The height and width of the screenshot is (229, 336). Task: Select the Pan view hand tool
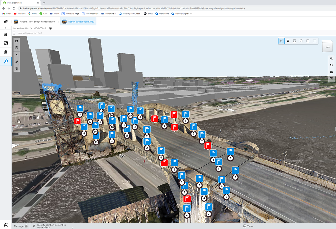[288, 41]
